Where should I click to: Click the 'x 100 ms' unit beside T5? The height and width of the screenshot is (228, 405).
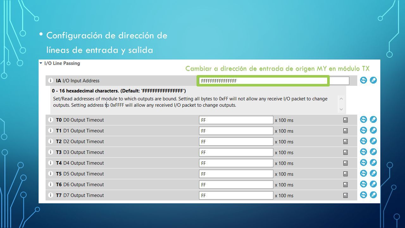[x=284, y=174]
